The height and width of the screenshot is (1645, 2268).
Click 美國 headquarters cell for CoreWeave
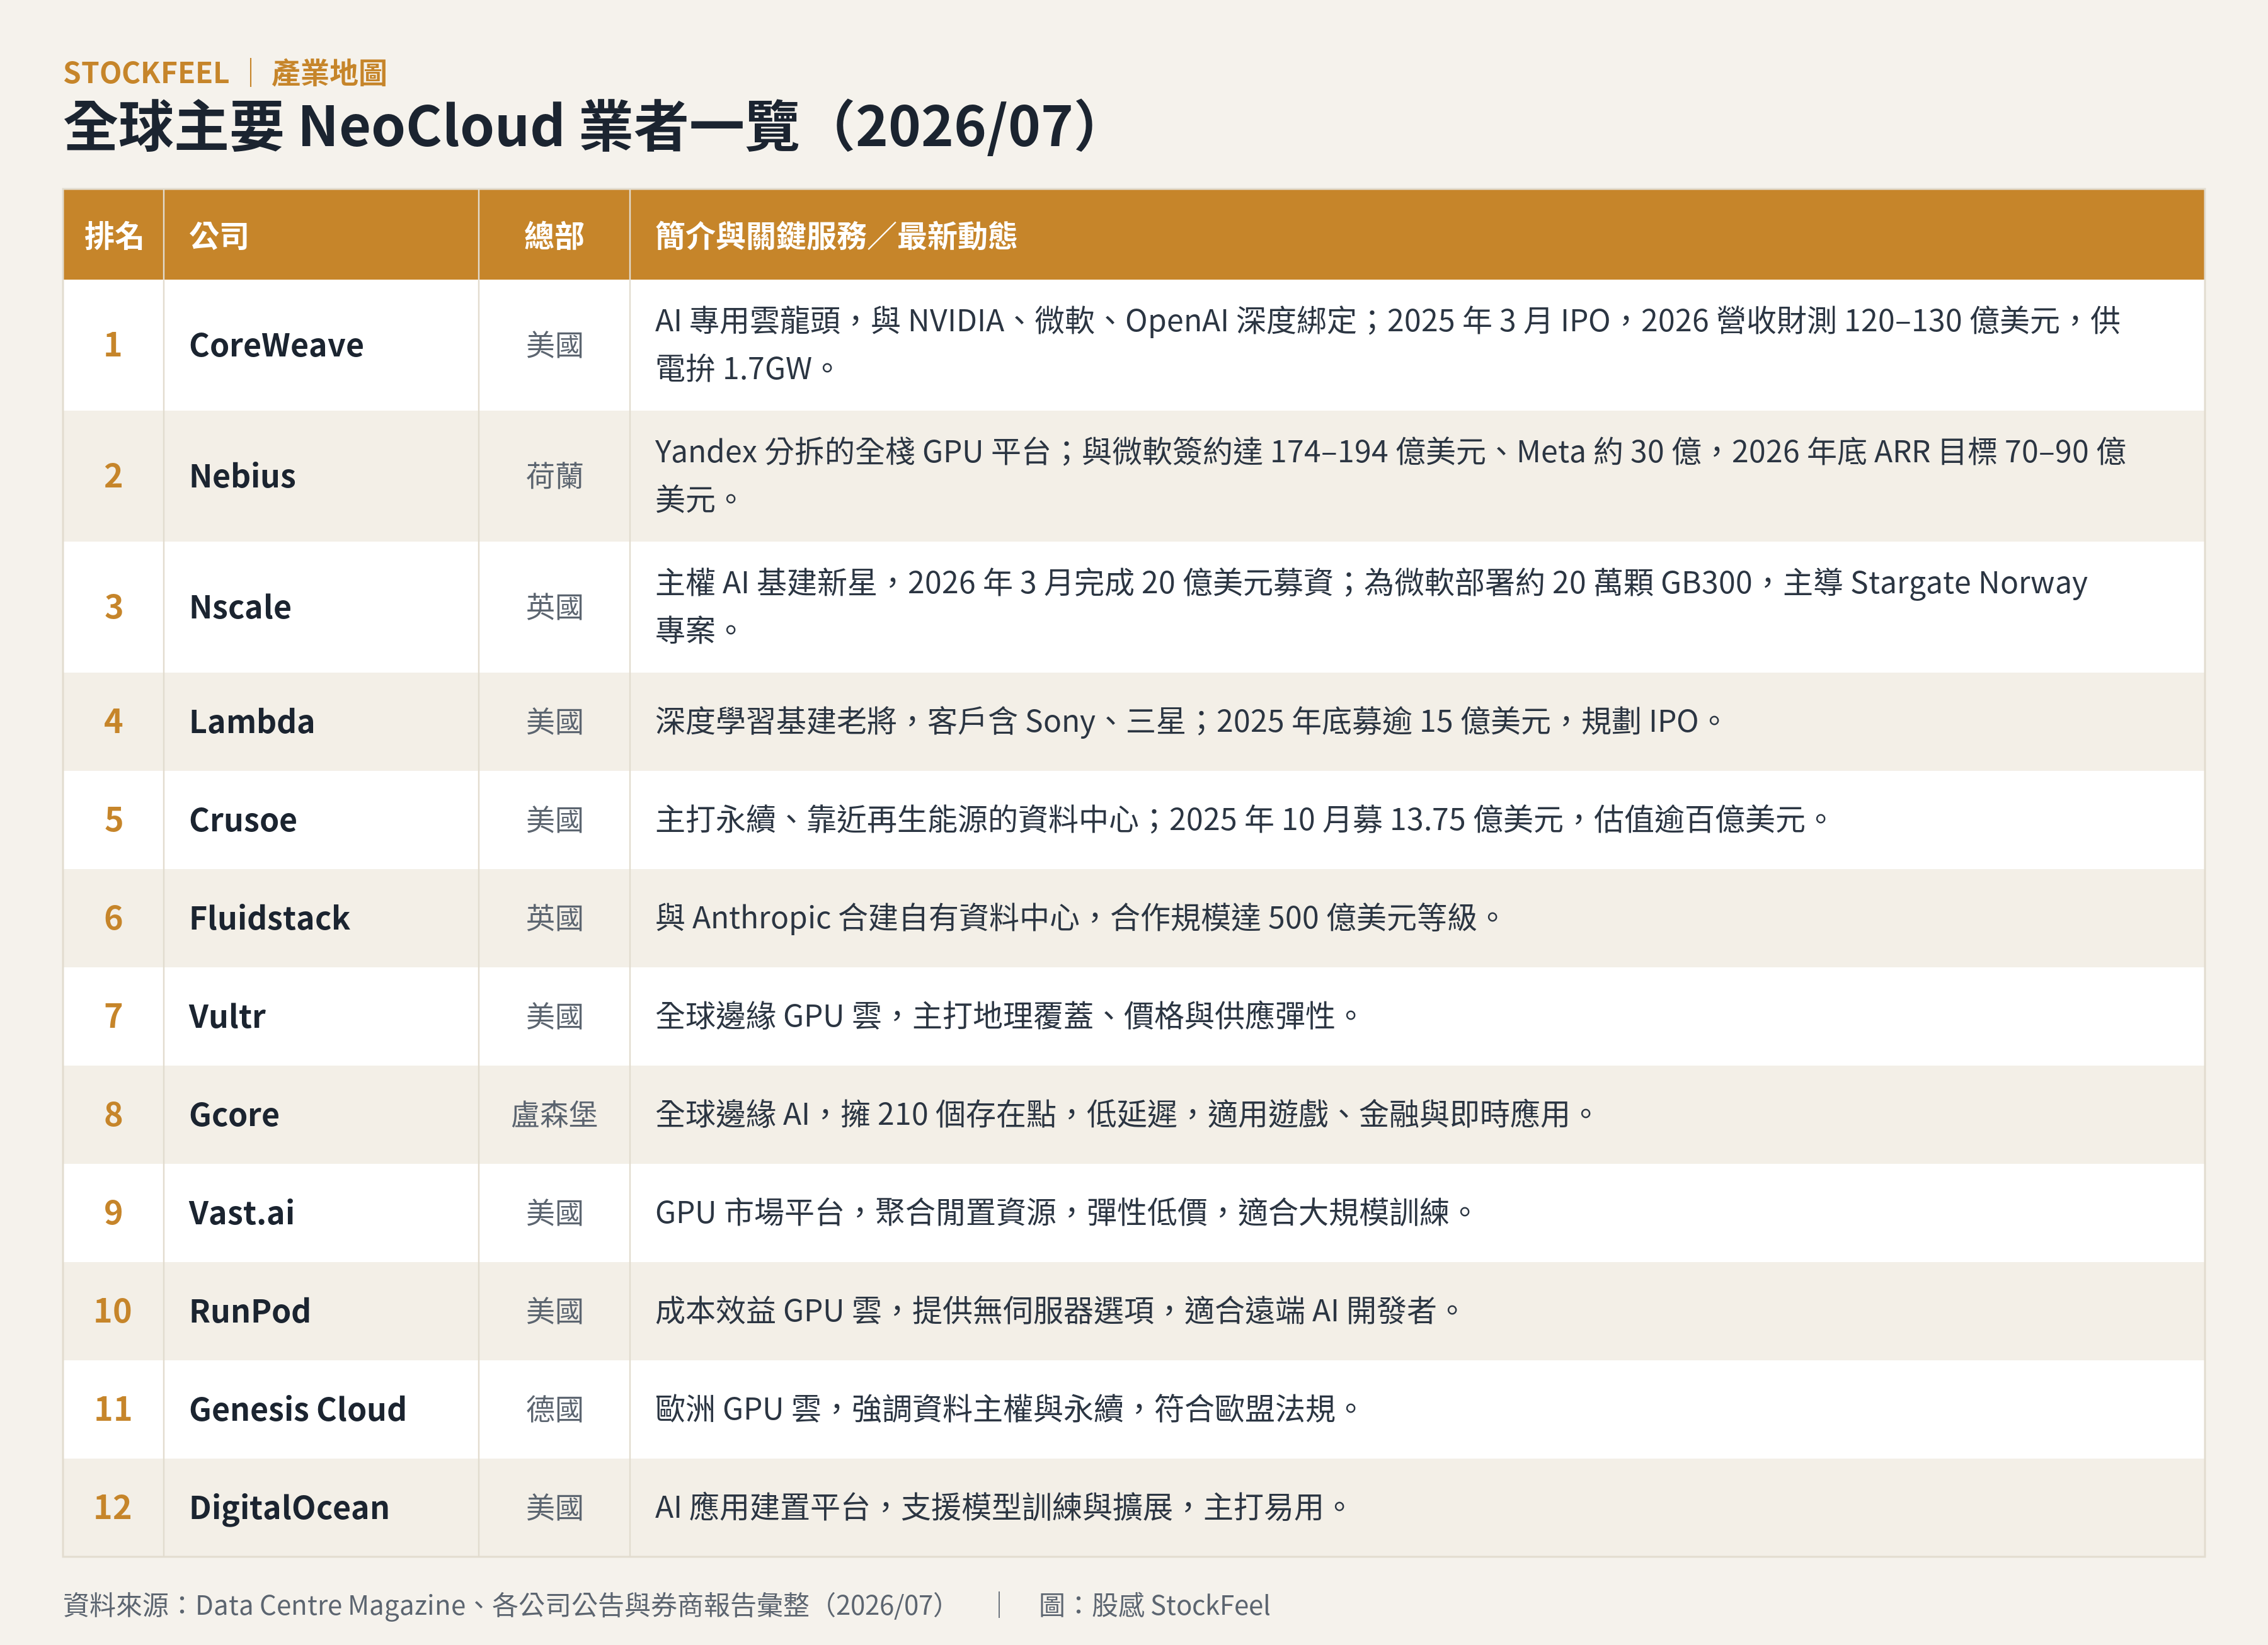(x=554, y=344)
